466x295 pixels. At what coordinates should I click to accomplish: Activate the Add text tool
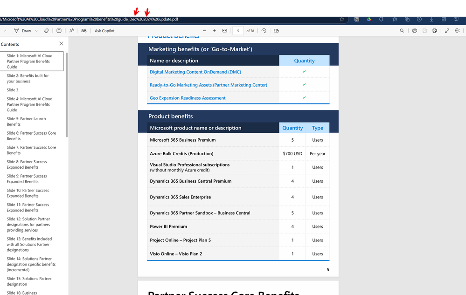(59, 31)
